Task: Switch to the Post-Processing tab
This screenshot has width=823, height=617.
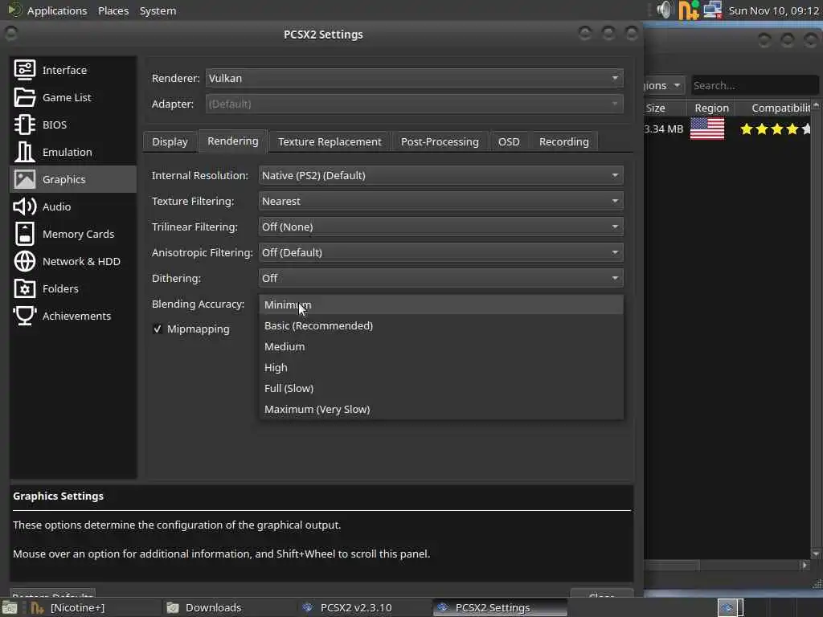Action: tap(440, 141)
